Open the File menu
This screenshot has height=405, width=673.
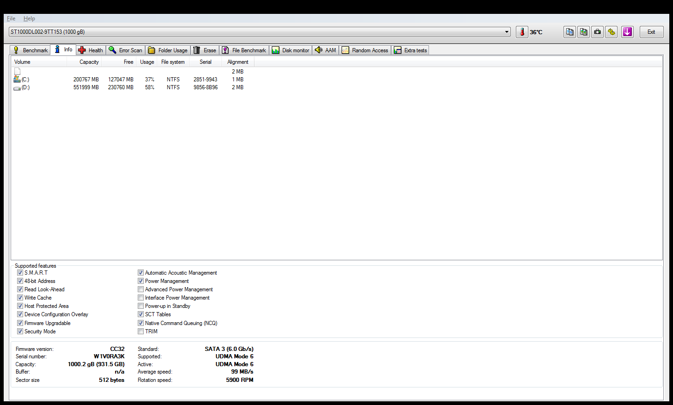click(11, 18)
